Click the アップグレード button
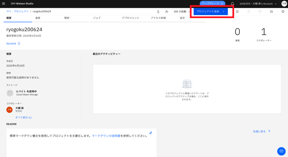The width and height of the screenshot is (288, 157). 212,4
